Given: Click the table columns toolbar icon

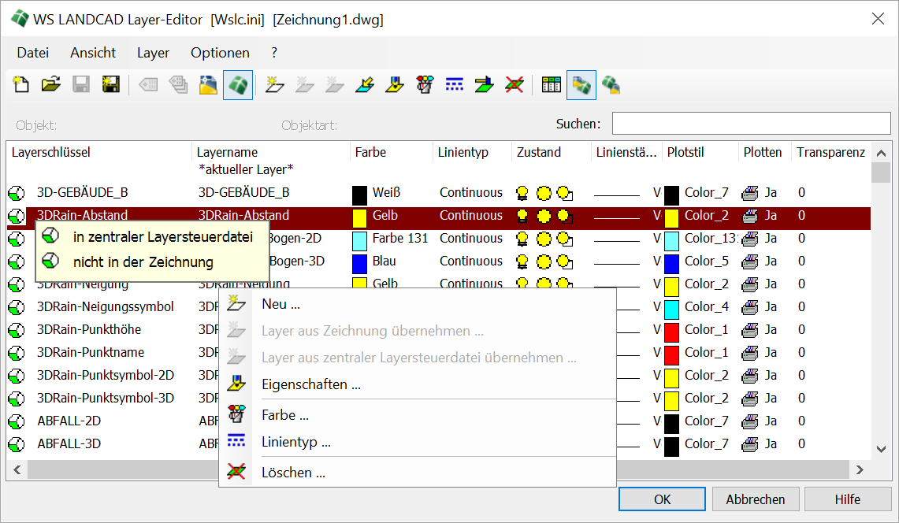Looking at the screenshot, I should pyautogui.click(x=552, y=85).
